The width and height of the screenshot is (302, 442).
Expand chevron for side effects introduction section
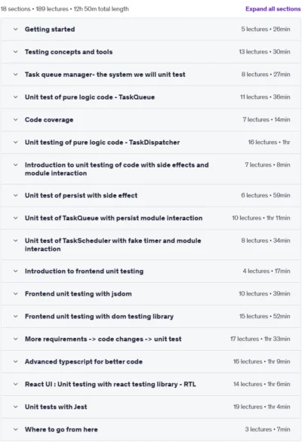click(16, 165)
